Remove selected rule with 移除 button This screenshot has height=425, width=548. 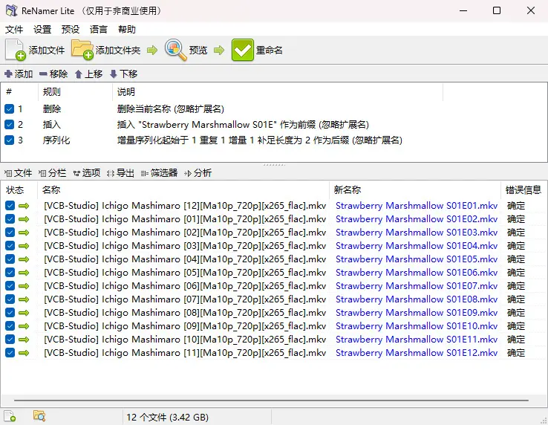53,74
